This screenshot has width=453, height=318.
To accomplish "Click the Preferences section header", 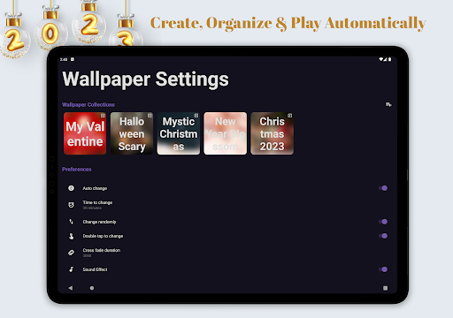I will point(77,170).
